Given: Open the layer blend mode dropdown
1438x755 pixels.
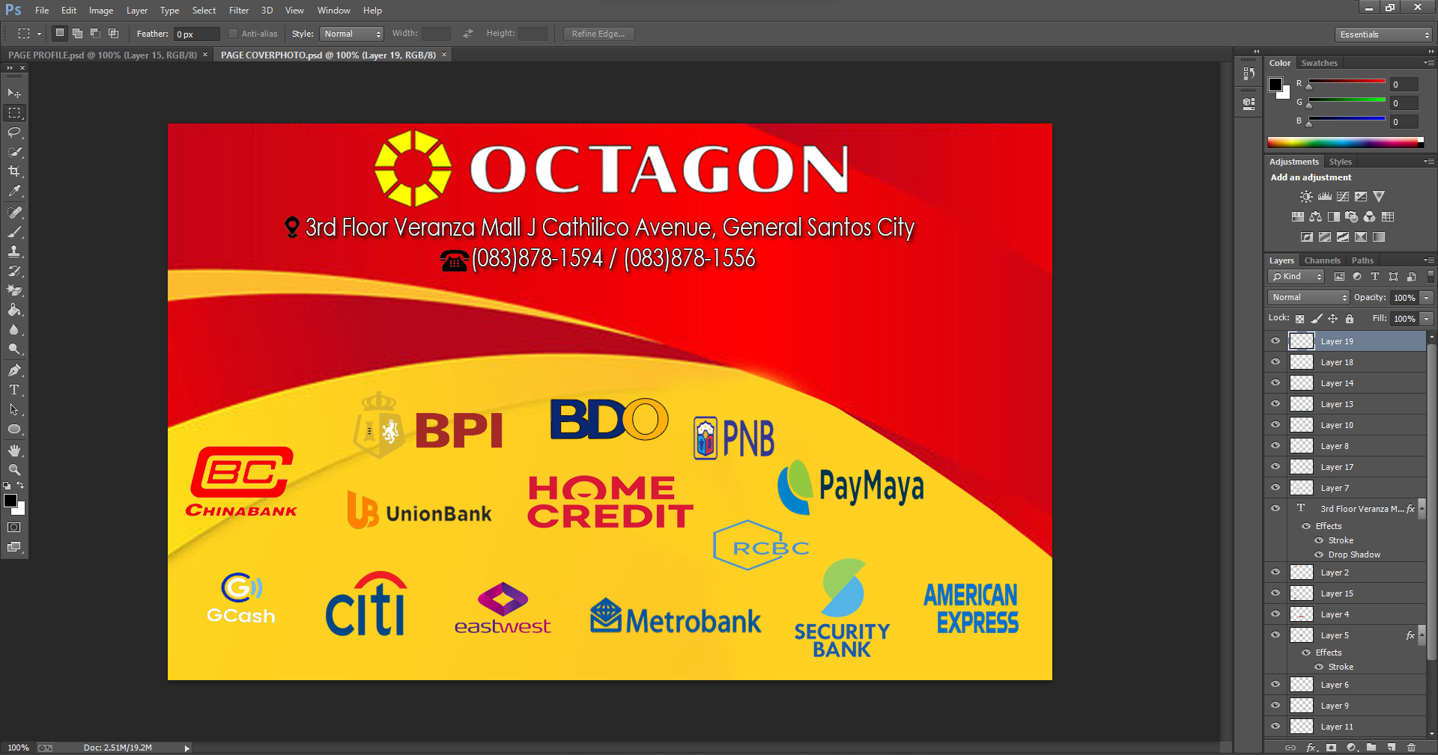Looking at the screenshot, I should tap(1307, 297).
